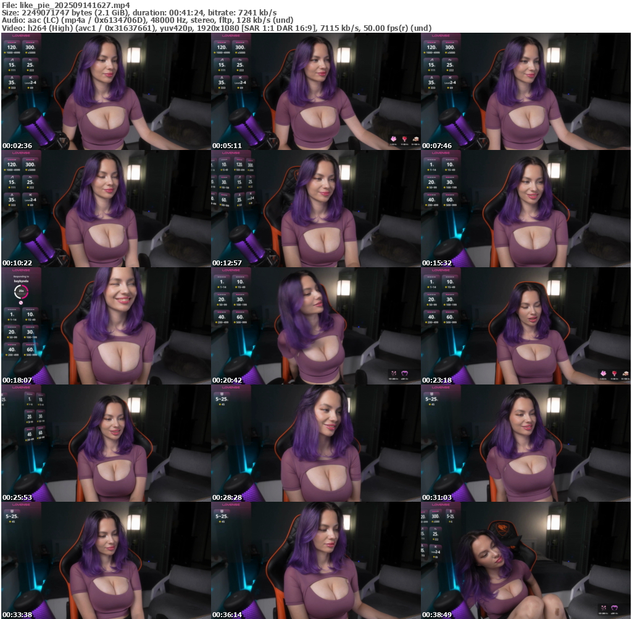
Task: Open the frame captured at 00:23:18
Action: coord(526,326)
